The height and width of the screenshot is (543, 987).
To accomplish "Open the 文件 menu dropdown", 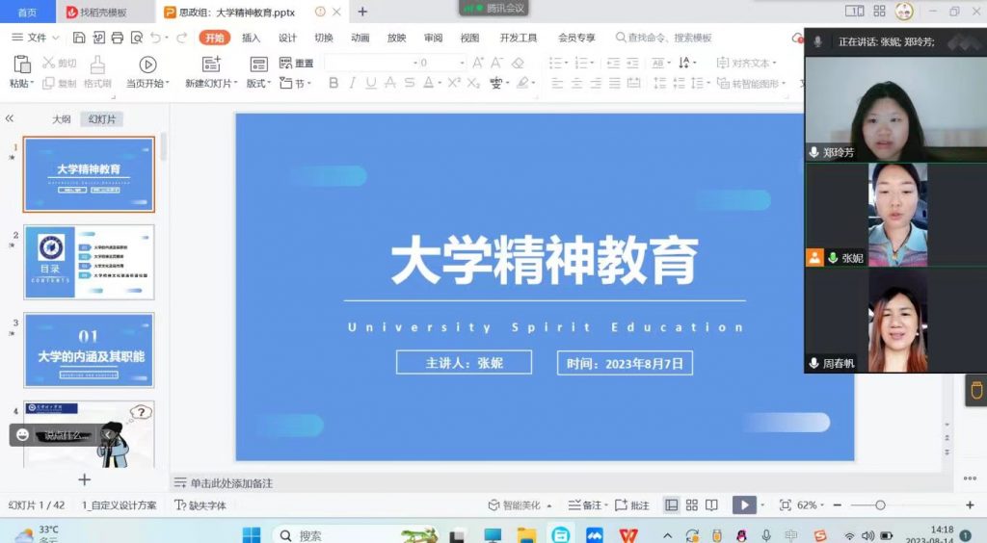I will [x=37, y=38].
